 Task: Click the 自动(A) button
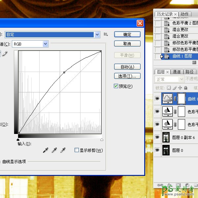tap(127, 67)
